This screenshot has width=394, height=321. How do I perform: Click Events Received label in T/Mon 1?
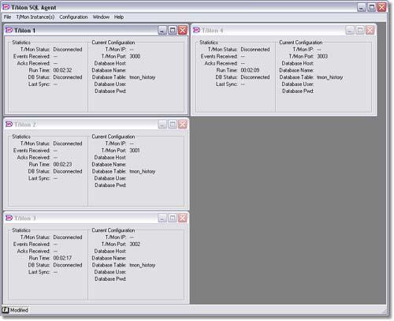32,56
